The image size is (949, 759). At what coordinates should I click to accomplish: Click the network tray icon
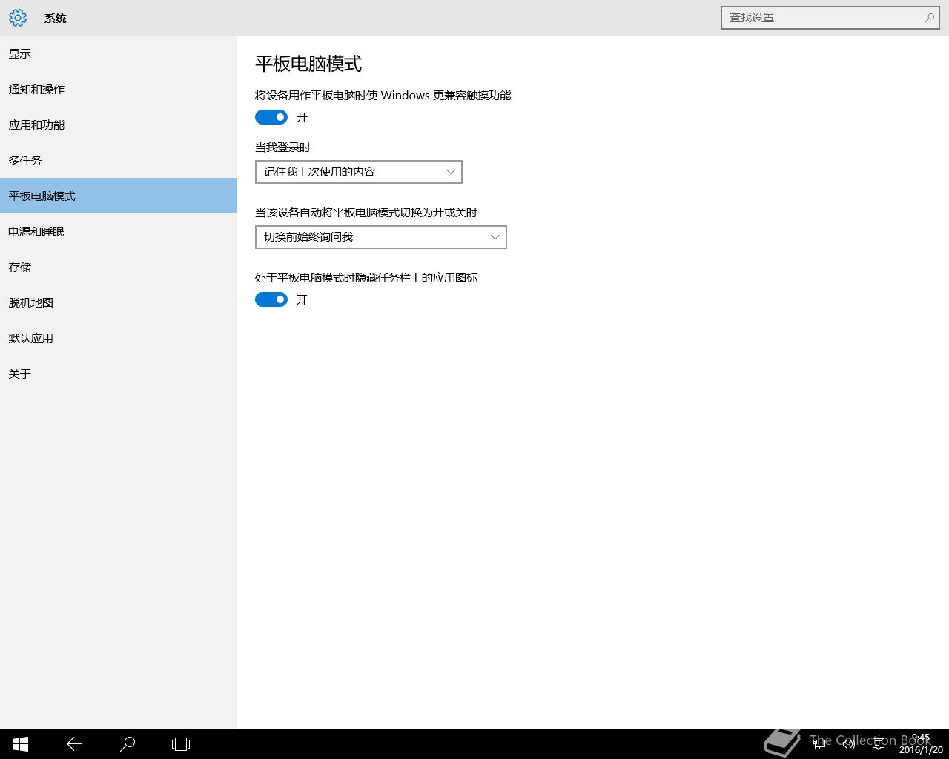(819, 744)
